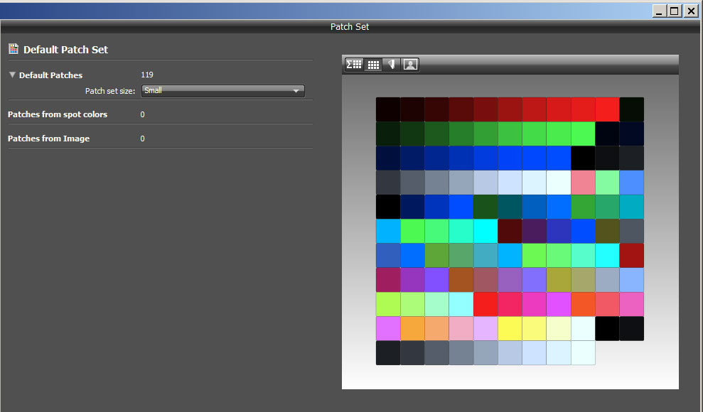Select the raspberry crimson color patch
This screenshot has height=412, width=703.
coord(388,280)
